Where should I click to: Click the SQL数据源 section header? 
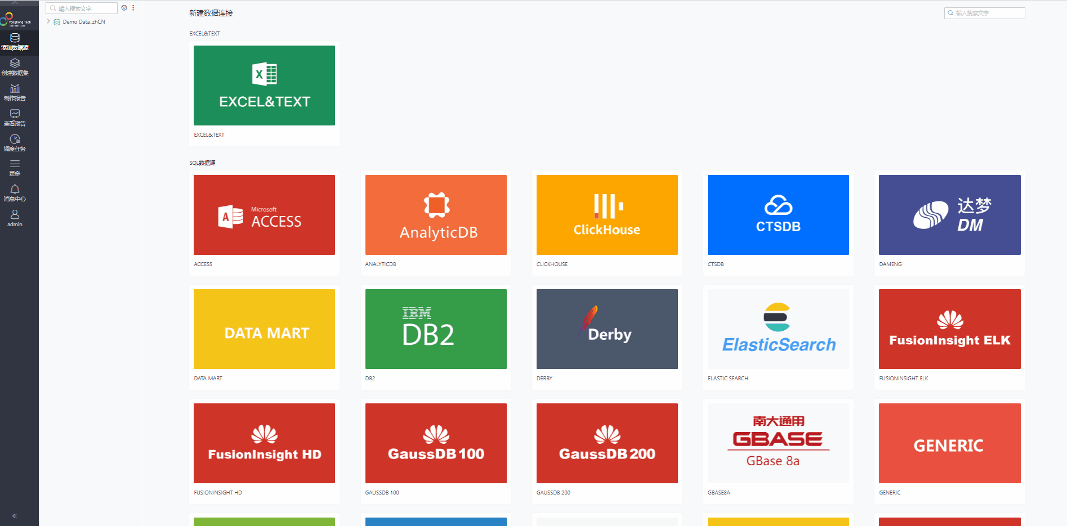[203, 163]
